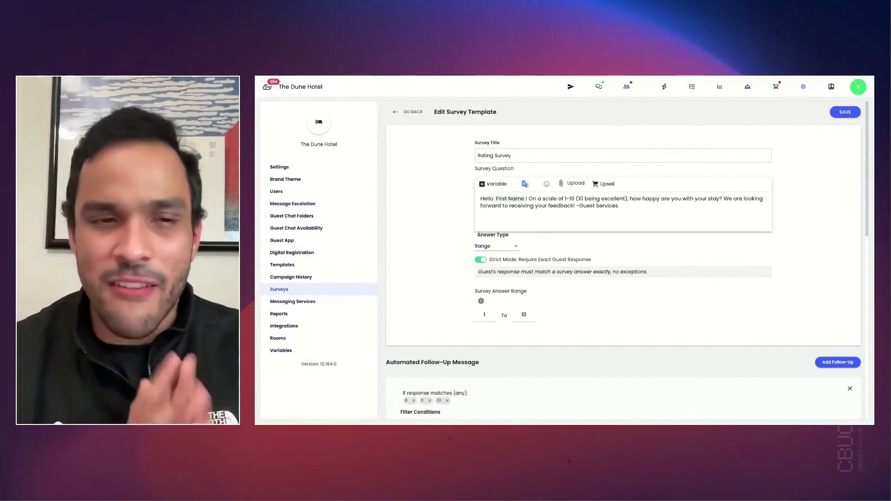Expand the Answer Type Range dropdown
The image size is (891, 501).
[x=496, y=246]
